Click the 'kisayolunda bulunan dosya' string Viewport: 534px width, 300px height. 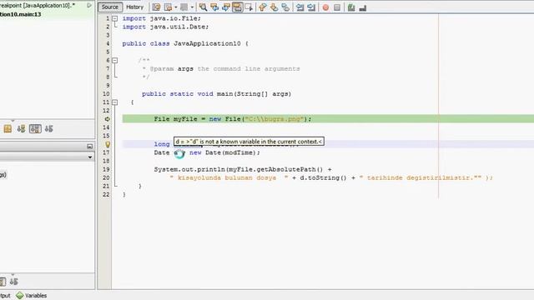[x=229, y=177]
